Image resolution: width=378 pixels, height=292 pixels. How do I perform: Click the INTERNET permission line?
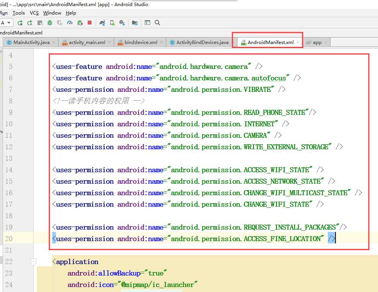point(171,124)
